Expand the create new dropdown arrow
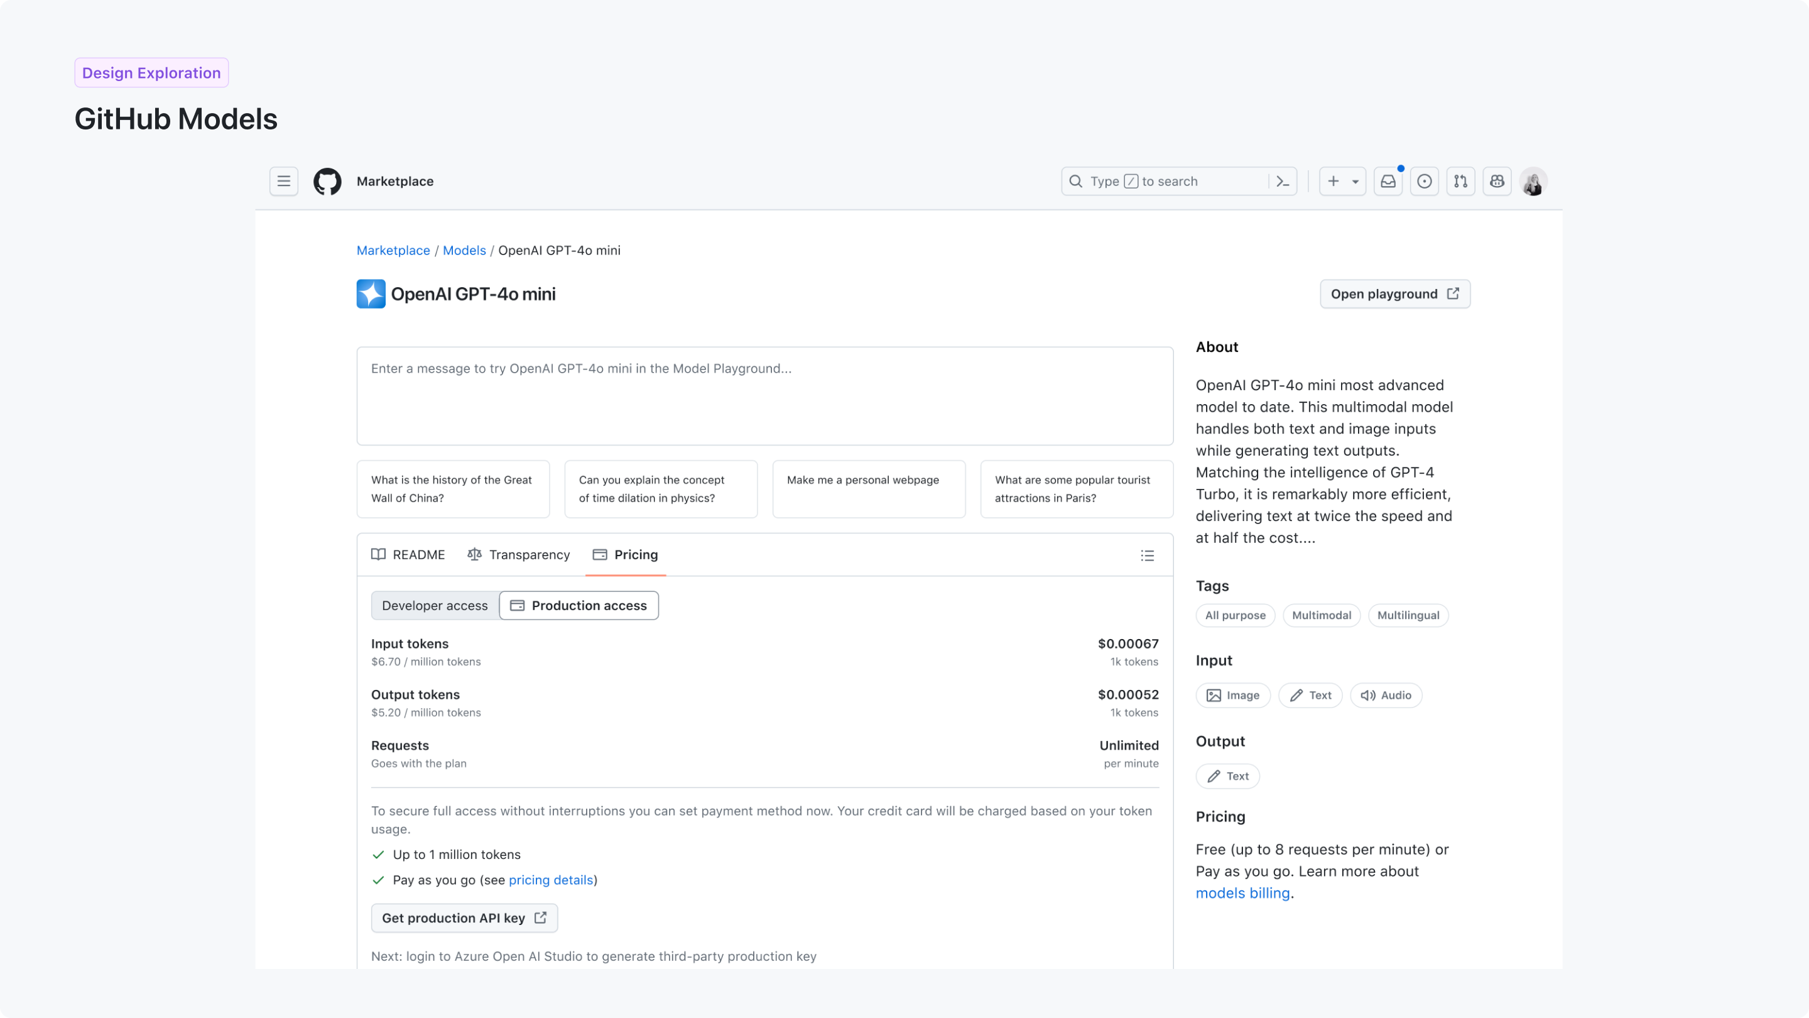1809x1018 pixels. pyautogui.click(x=1354, y=181)
